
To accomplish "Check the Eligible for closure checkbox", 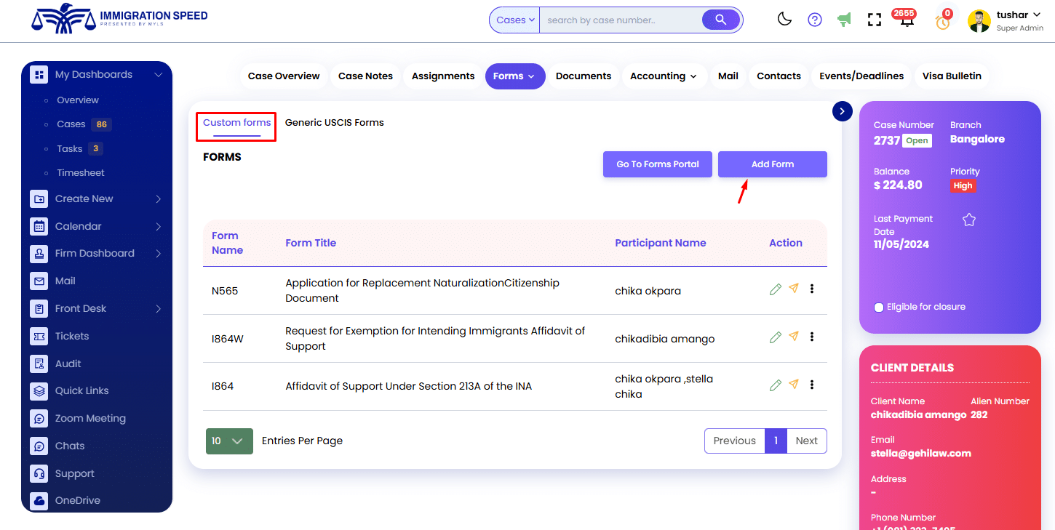I will coord(879,308).
